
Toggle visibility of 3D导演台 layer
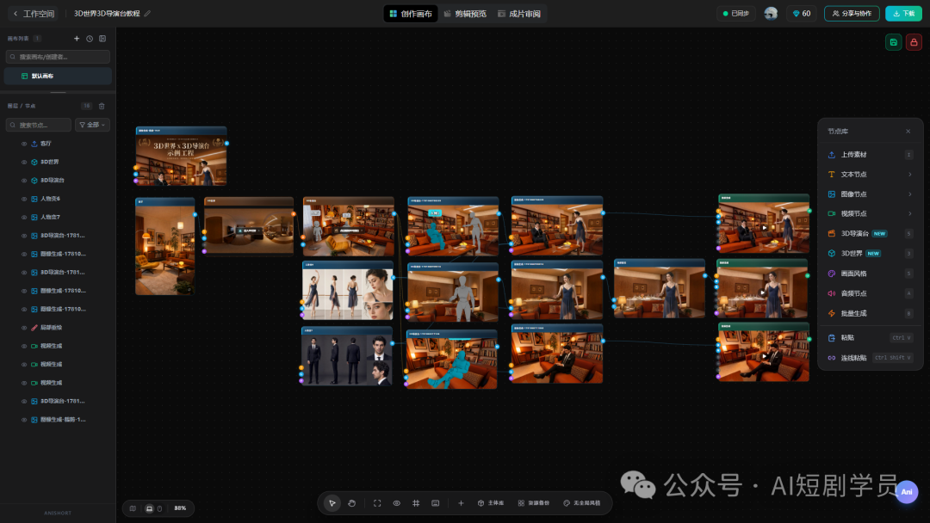tap(24, 181)
